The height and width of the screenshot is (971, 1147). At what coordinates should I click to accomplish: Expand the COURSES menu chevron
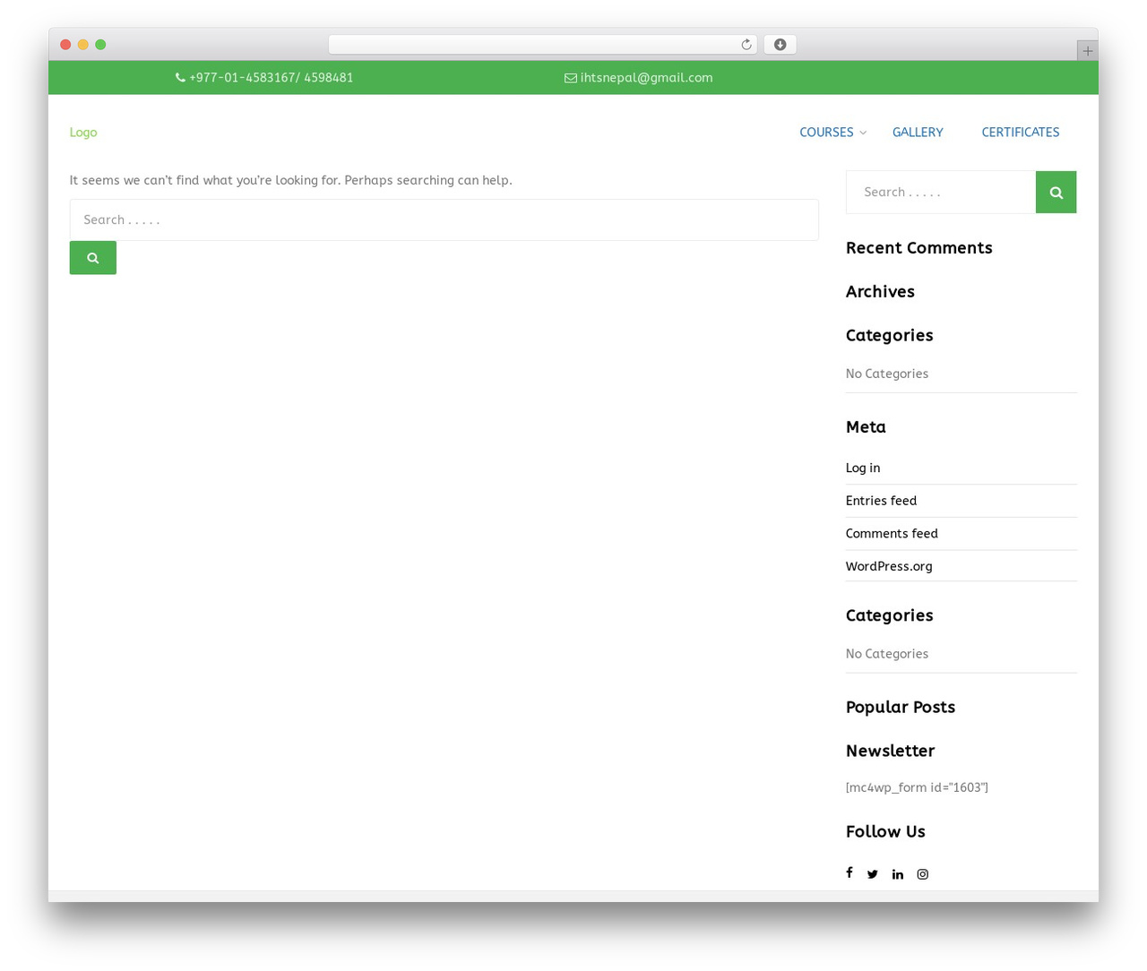click(x=863, y=133)
